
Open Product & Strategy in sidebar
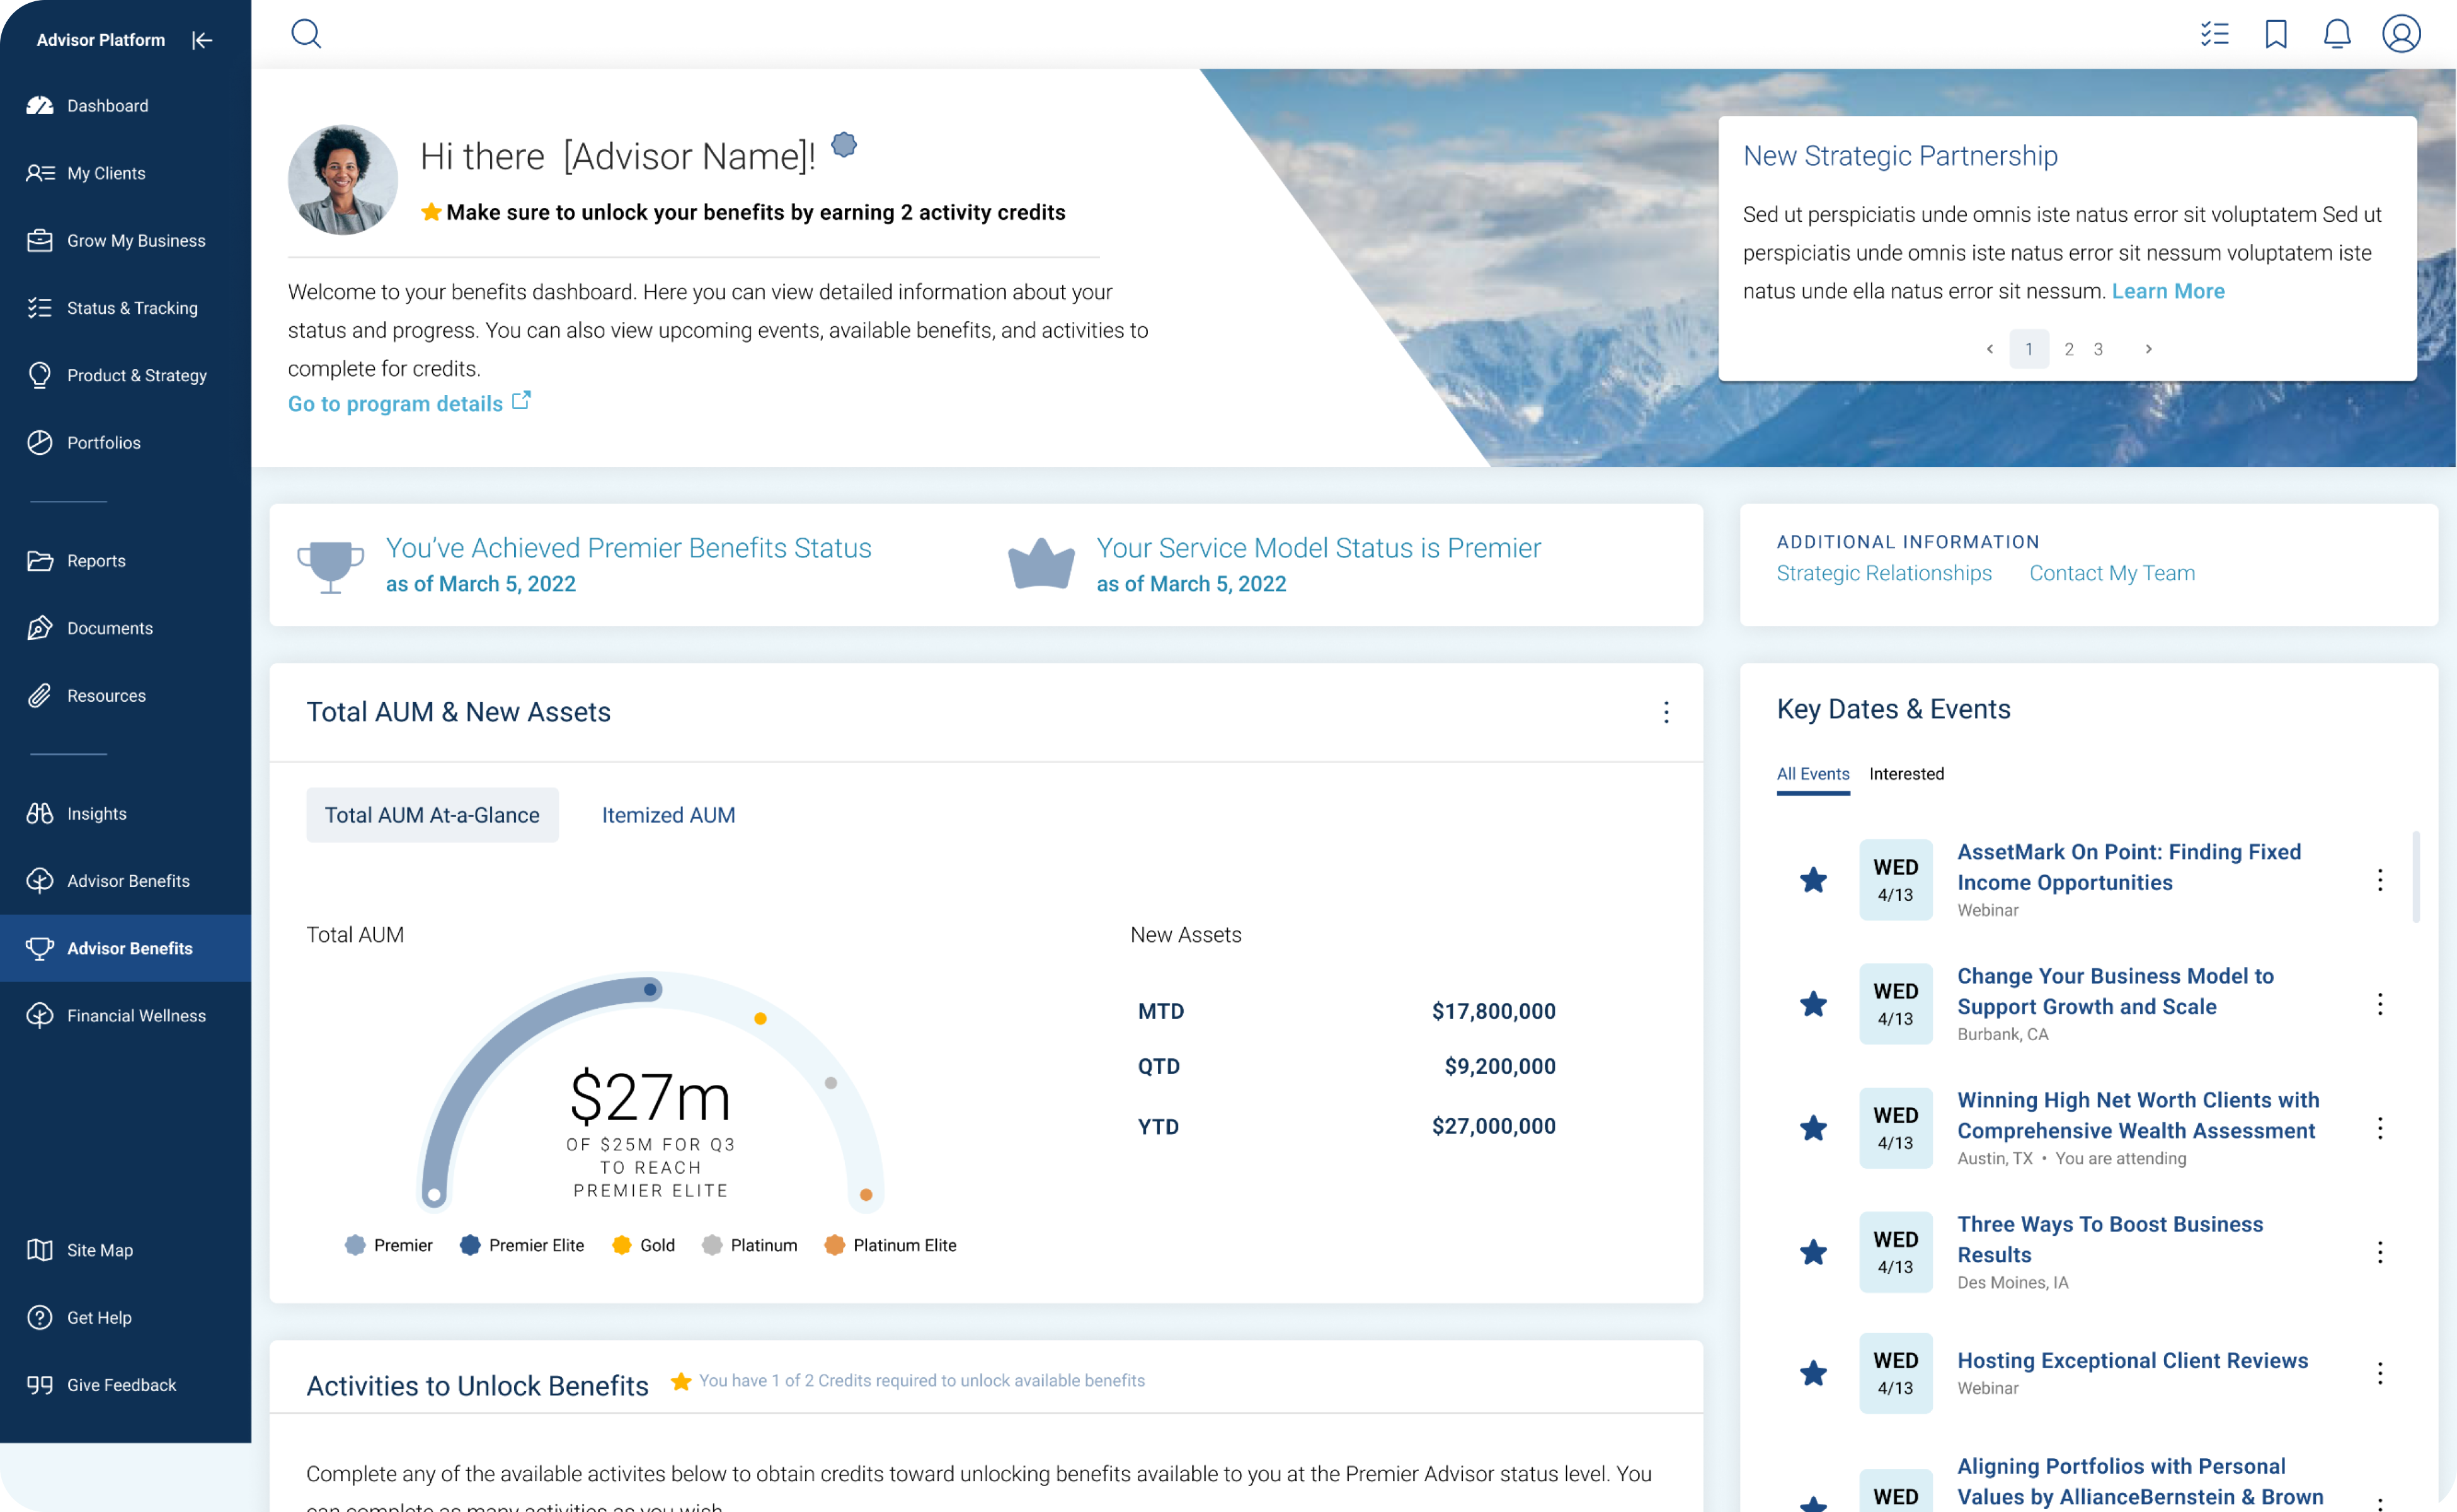(x=125, y=375)
